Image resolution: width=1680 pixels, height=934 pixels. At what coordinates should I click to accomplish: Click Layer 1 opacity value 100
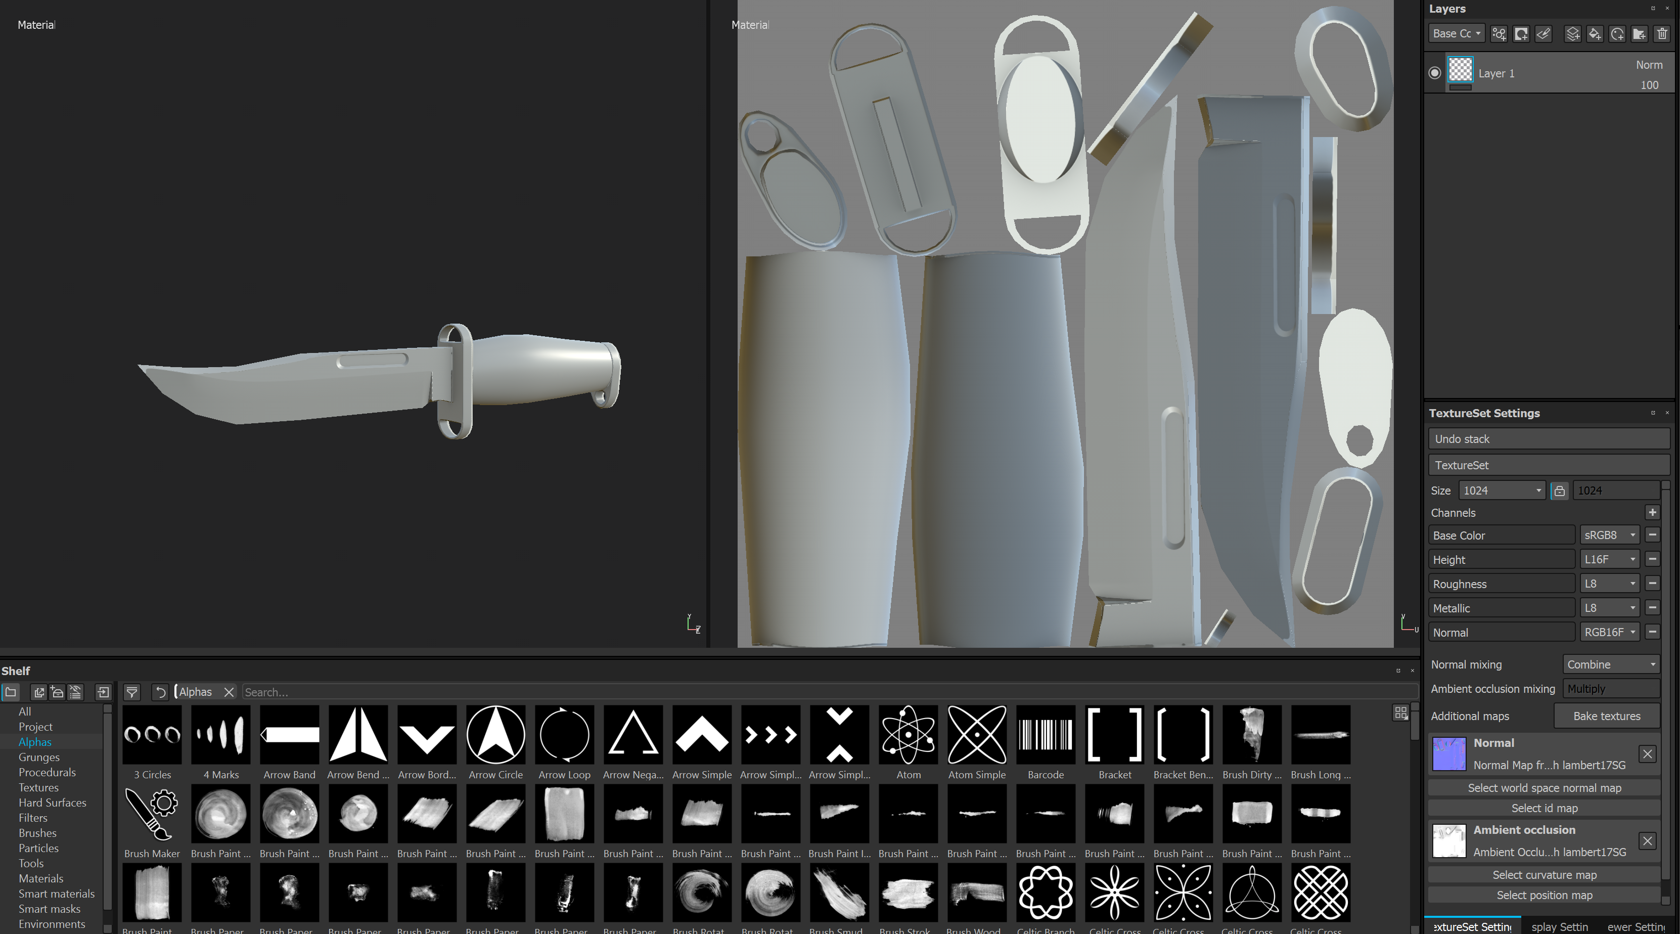[x=1649, y=85]
